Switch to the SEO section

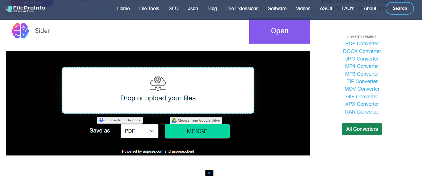point(173,8)
